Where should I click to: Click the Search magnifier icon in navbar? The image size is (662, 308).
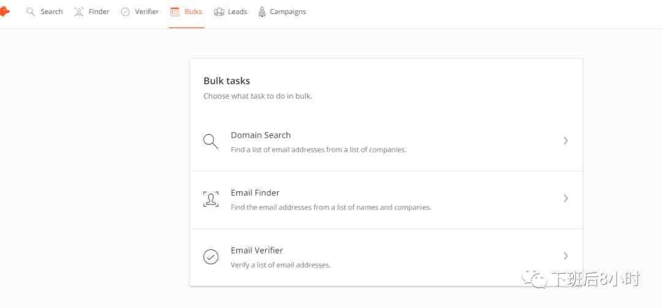pyautogui.click(x=31, y=12)
